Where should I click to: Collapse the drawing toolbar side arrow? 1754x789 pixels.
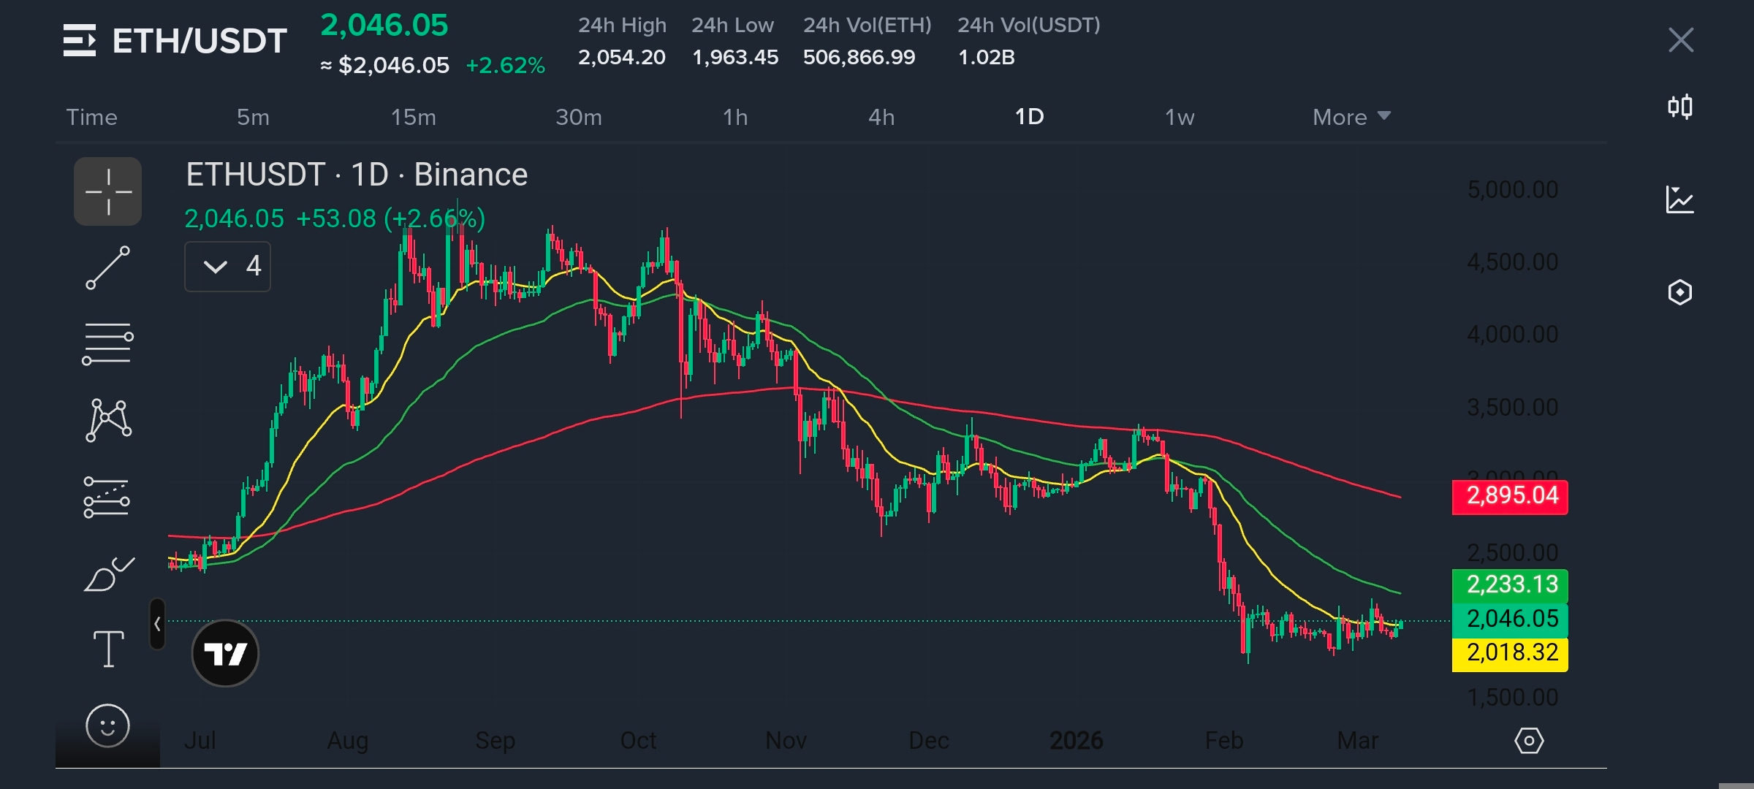tap(157, 624)
